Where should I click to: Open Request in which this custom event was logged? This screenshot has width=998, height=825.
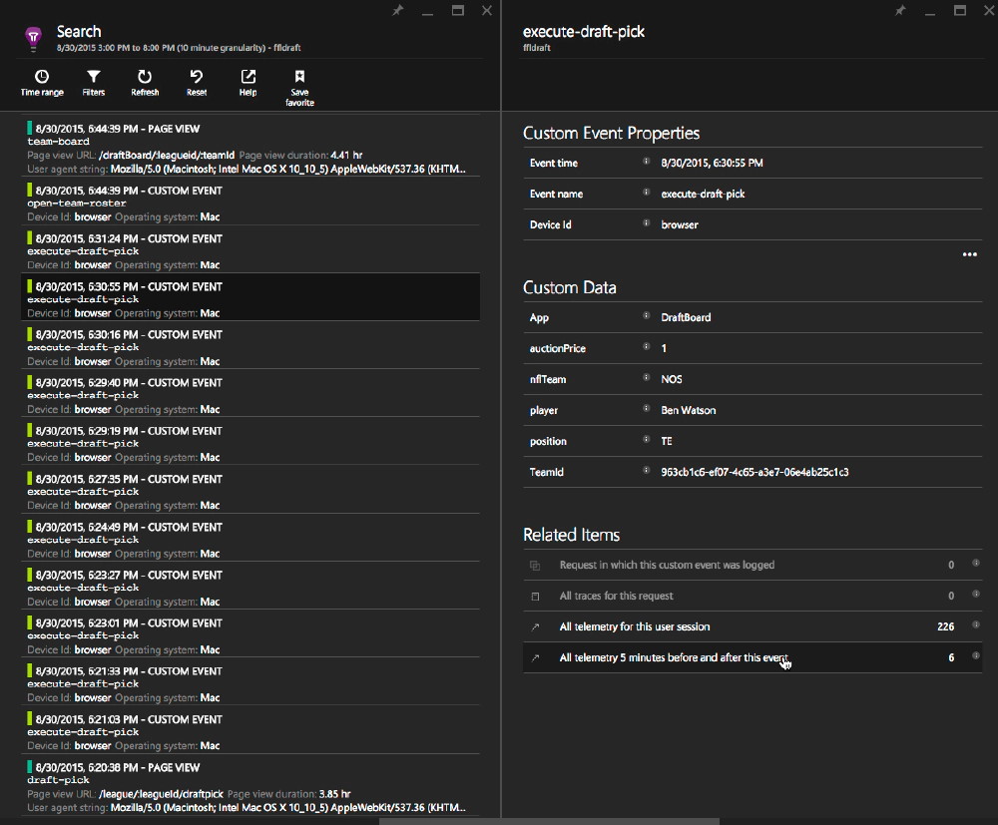[x=752, y=565]
